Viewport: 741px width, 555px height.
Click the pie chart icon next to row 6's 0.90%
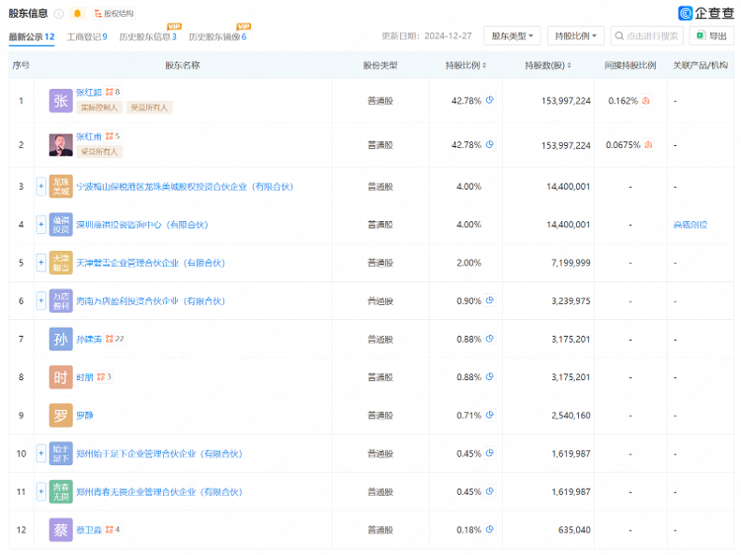[490, 300]
